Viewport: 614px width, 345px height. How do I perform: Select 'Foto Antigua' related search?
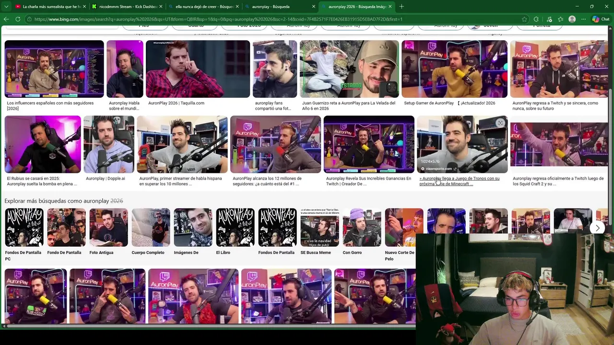coord(108,232)
